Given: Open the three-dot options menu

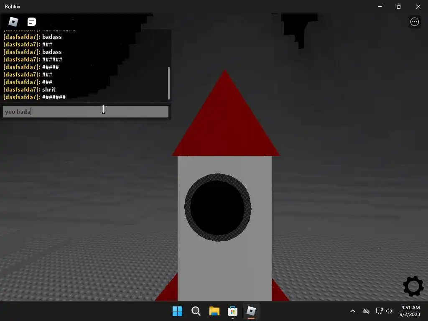Looking at the screenshot, I should [x=414, y=22].
